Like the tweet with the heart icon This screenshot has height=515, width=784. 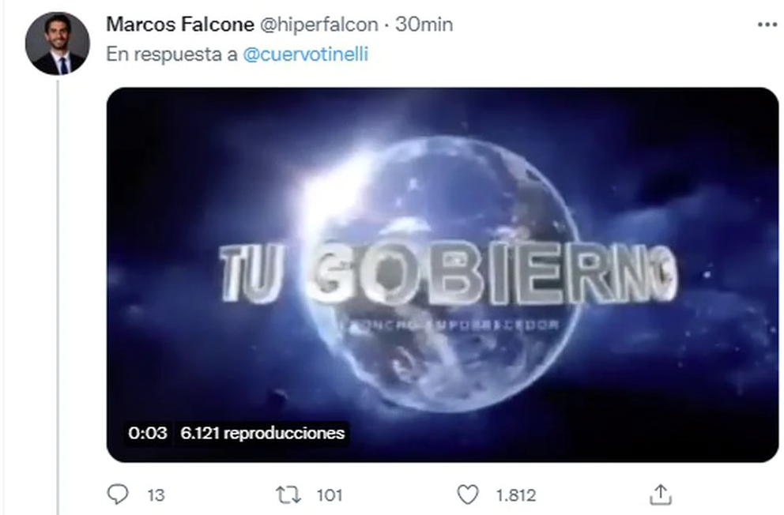tap(468, 494)
